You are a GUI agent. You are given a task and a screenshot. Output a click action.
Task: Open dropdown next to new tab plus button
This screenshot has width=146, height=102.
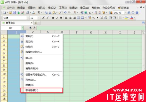[39, 23]
